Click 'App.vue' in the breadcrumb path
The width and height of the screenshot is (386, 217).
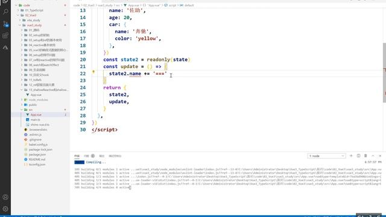(x=133, y=5)
